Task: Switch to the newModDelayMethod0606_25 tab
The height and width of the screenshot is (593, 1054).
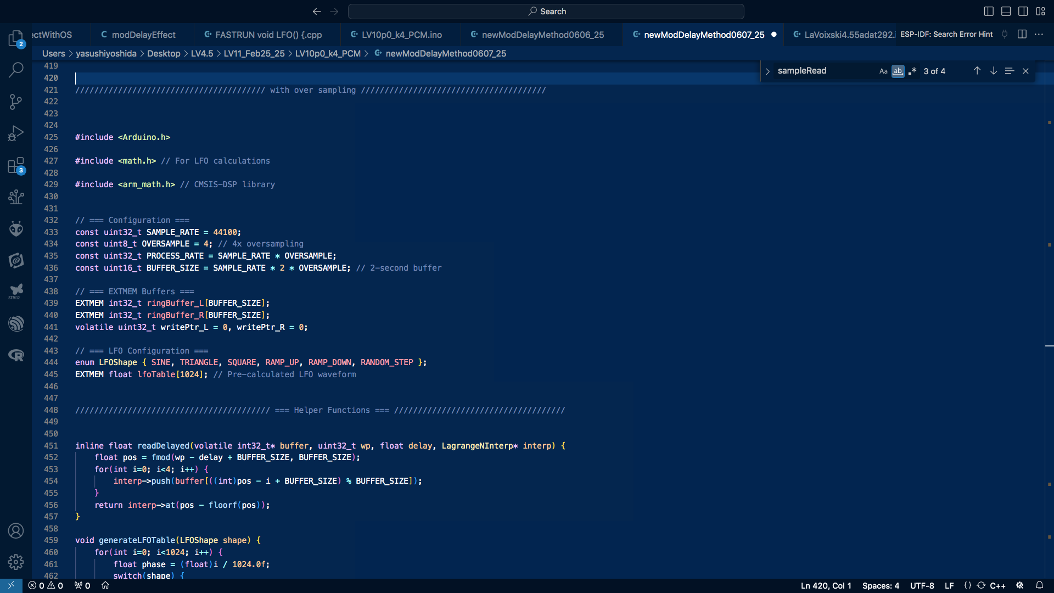Action: (x=542, y=35)
